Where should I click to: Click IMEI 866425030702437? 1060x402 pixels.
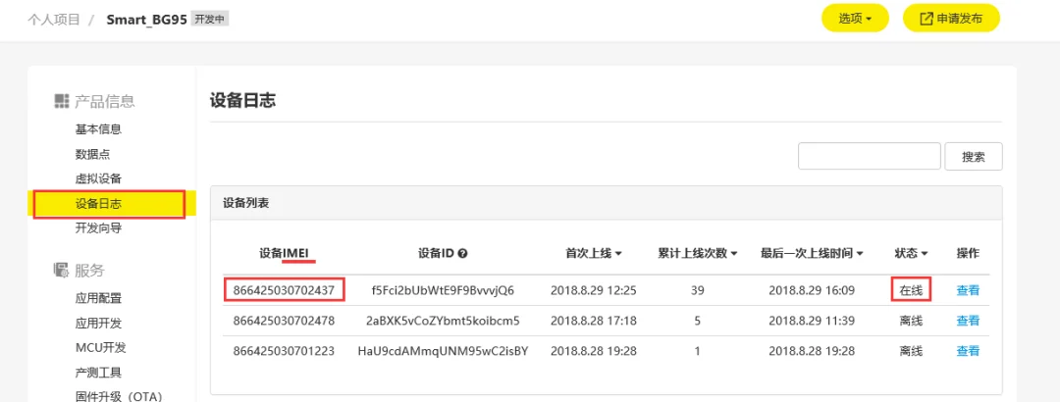[x=284, y=290]
